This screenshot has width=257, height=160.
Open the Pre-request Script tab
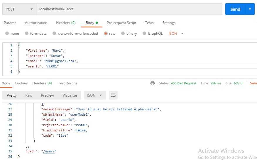coord(121,23)
